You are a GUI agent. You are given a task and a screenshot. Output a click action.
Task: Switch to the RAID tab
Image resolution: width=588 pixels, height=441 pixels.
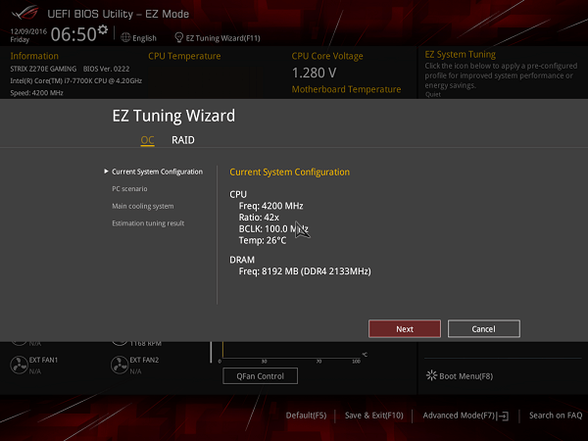click(183, 140)
